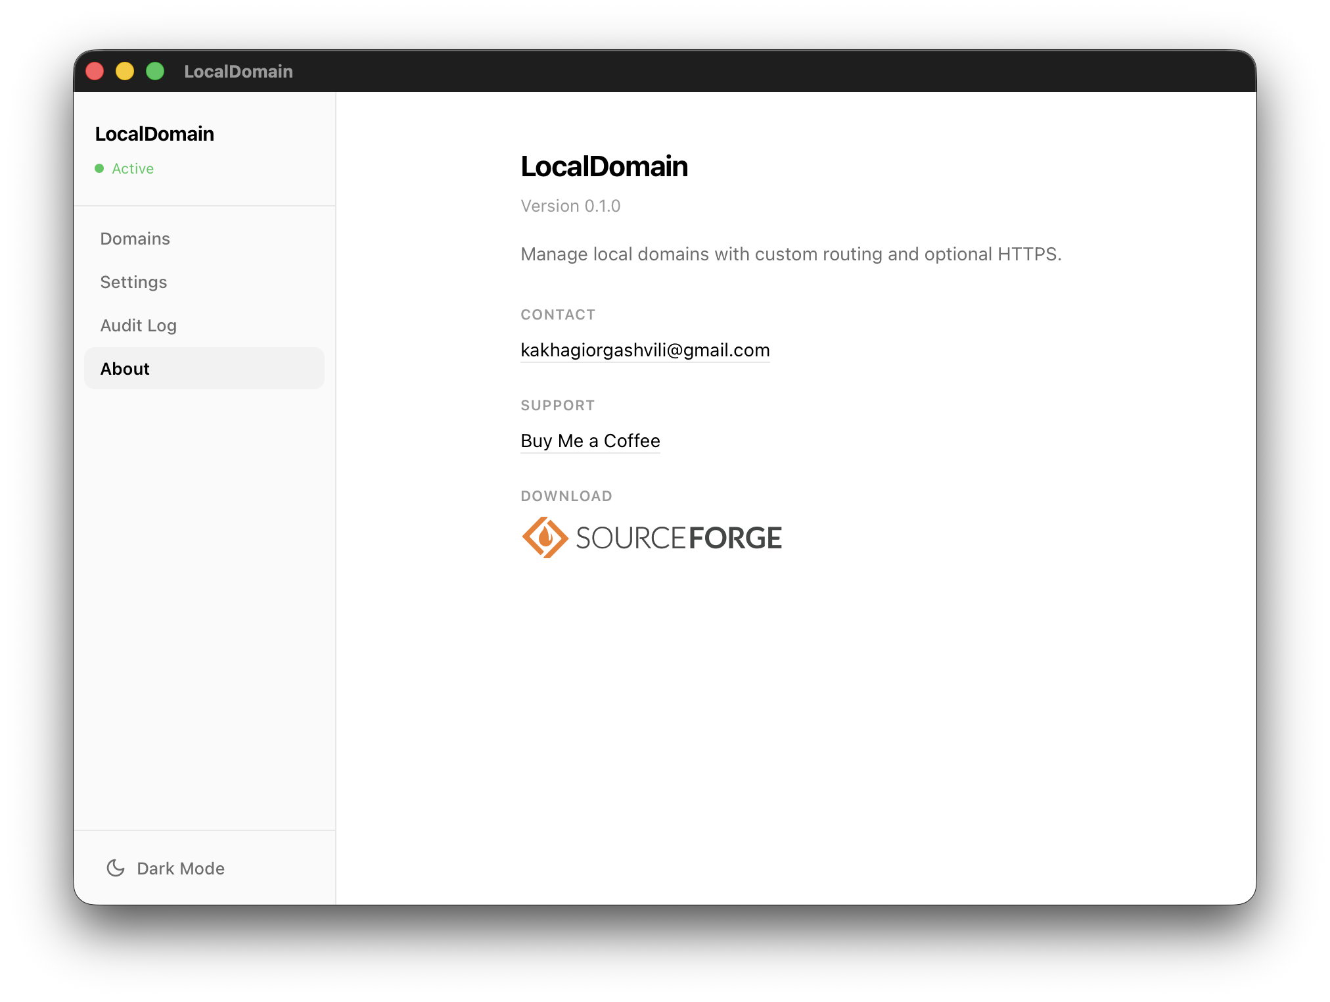
Task: Toggle the Active status indicator
Action: (x=100, y=168)
